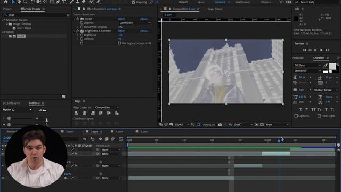Click the shy layers icon in timeline
This screenshot has height=192, width=341.
click(100, 139)
